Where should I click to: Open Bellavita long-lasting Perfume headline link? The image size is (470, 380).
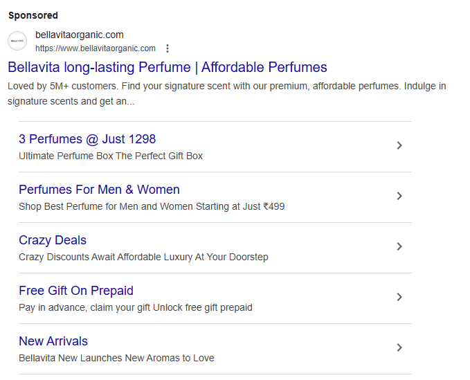tap(168, 67)
